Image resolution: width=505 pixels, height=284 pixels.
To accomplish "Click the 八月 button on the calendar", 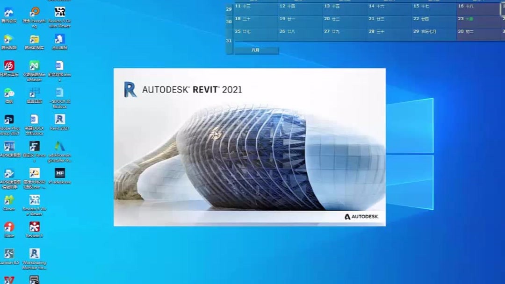I will 255,50.
